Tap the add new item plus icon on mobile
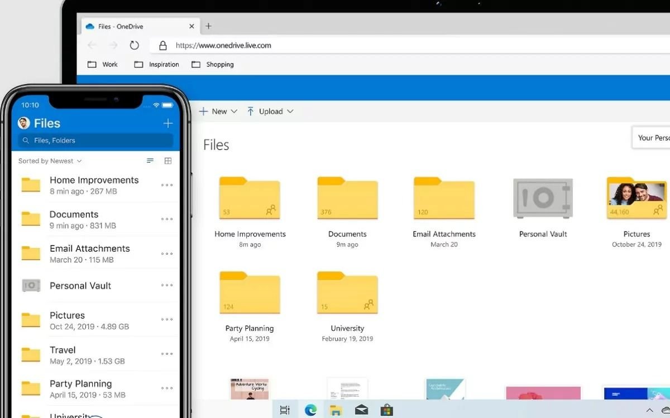Screen dimensions: 670x418 tap(167, 123)
